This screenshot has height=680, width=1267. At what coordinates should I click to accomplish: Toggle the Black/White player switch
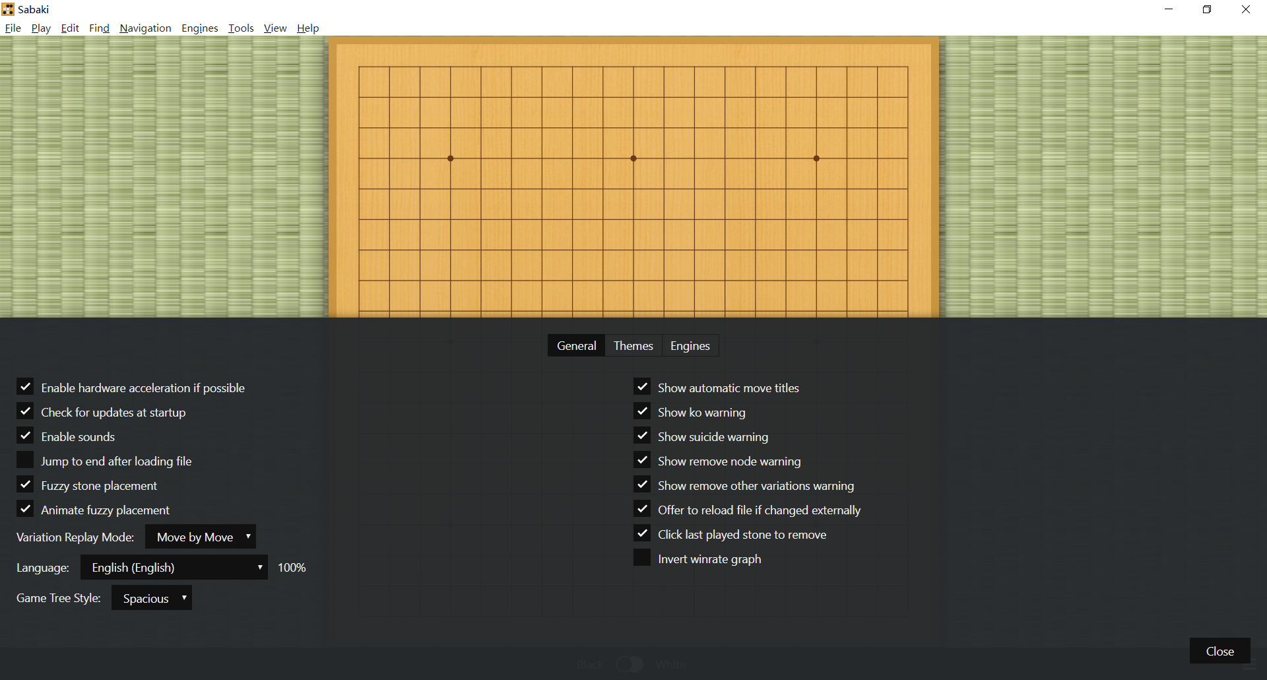pyautogui.click(x=629, y=664)
